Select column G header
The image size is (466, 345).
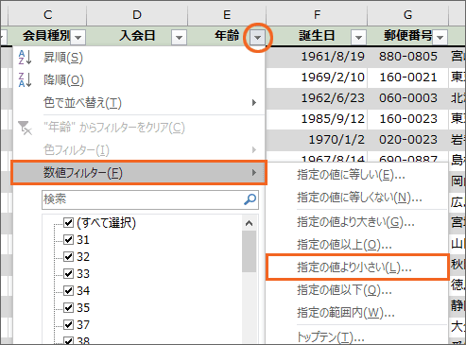tap(407, 14)
